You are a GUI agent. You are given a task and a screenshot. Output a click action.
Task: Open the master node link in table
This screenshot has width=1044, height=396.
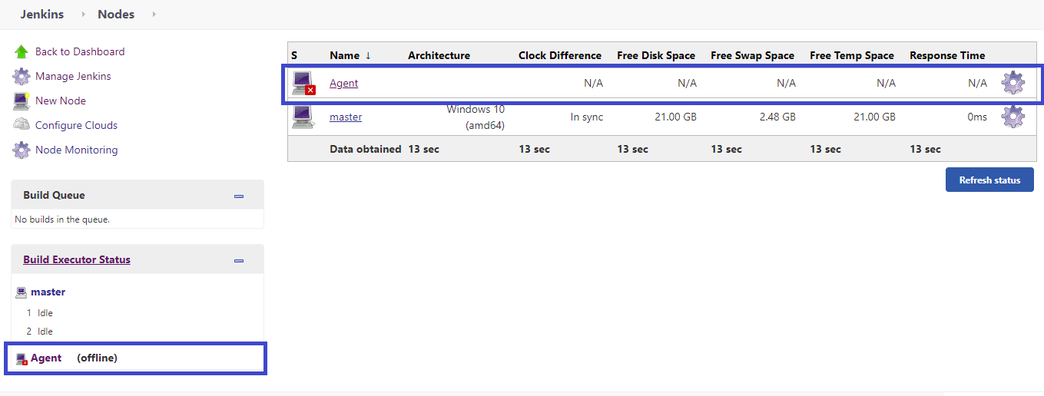pyautogui.click(x=346, y=117)
